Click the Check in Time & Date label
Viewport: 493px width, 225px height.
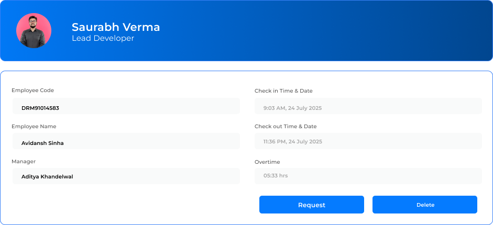(283, 91)
